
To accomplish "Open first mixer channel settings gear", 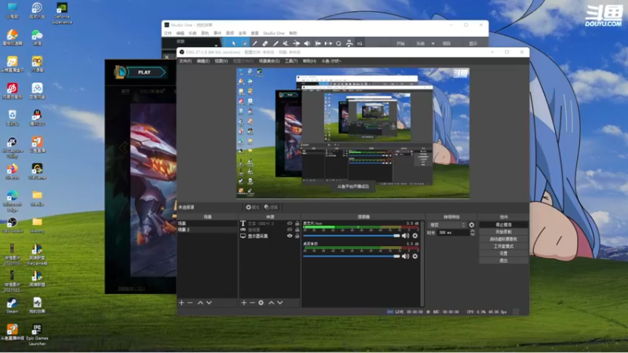I will click(x=415, y=236).
